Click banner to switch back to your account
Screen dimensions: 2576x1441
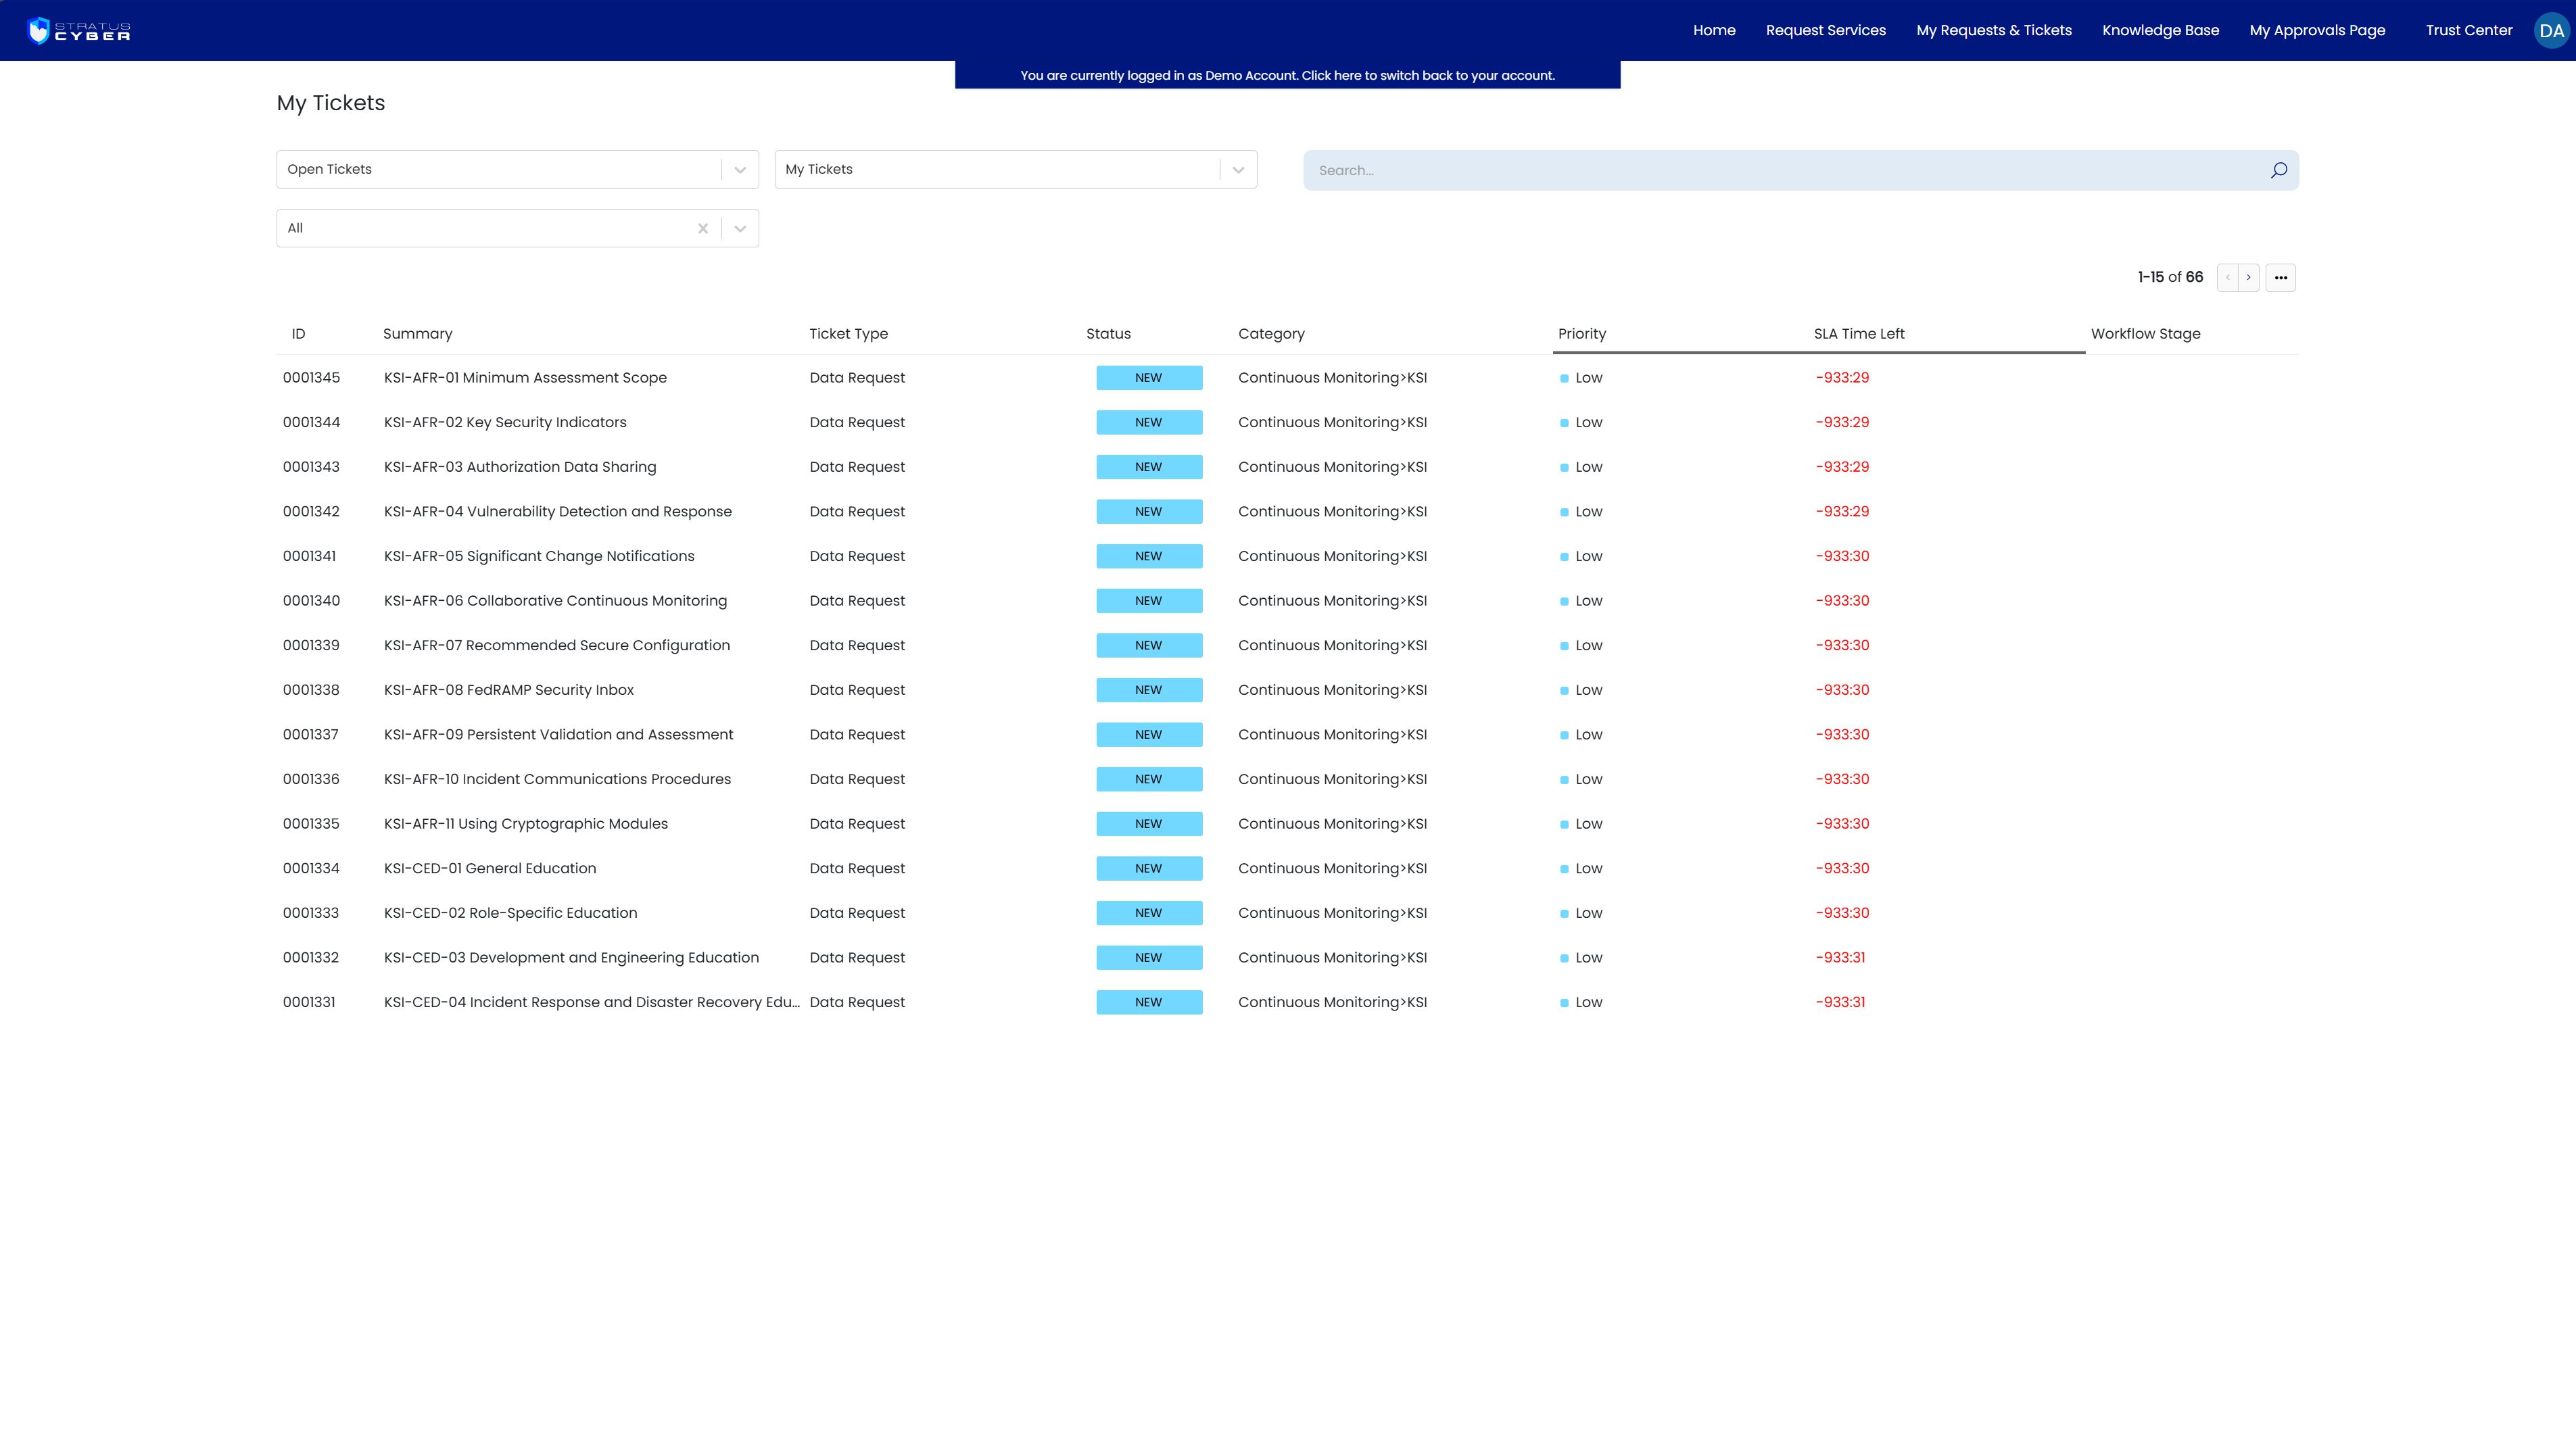click(1287, 75)
